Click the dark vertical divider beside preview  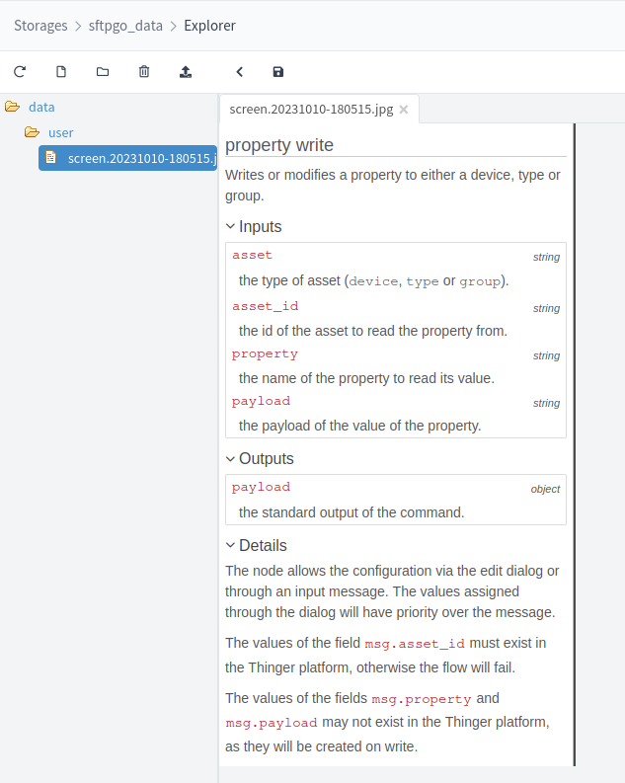coord(574,444)
